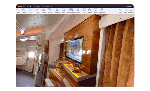Viewport: 150px width, 91px height.
Task: Open the Themes palette icon
Action: point(24,10)
